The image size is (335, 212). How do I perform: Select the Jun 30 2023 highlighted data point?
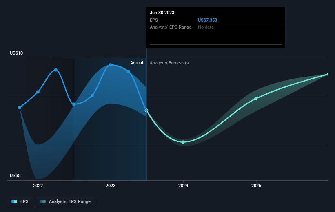click(x=146, y=110)
